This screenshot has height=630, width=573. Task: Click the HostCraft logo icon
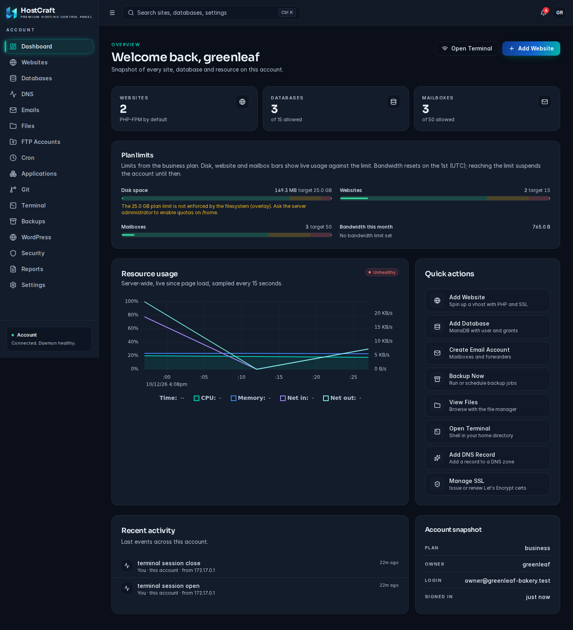point(12,13)
